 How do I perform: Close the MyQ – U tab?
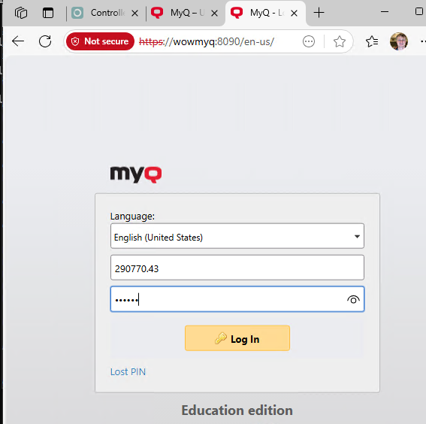[x=214, y=13]
